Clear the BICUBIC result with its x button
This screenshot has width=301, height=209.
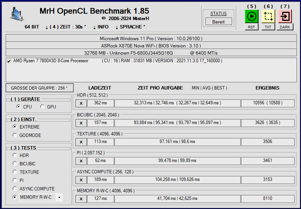pyautogui.click(x=81, y=123)
